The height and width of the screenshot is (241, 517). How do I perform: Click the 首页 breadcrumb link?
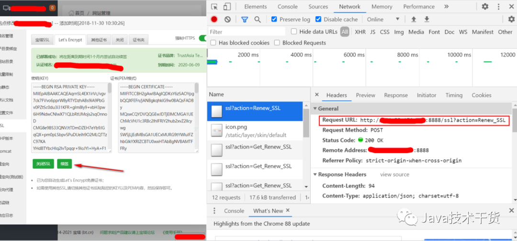79,13
